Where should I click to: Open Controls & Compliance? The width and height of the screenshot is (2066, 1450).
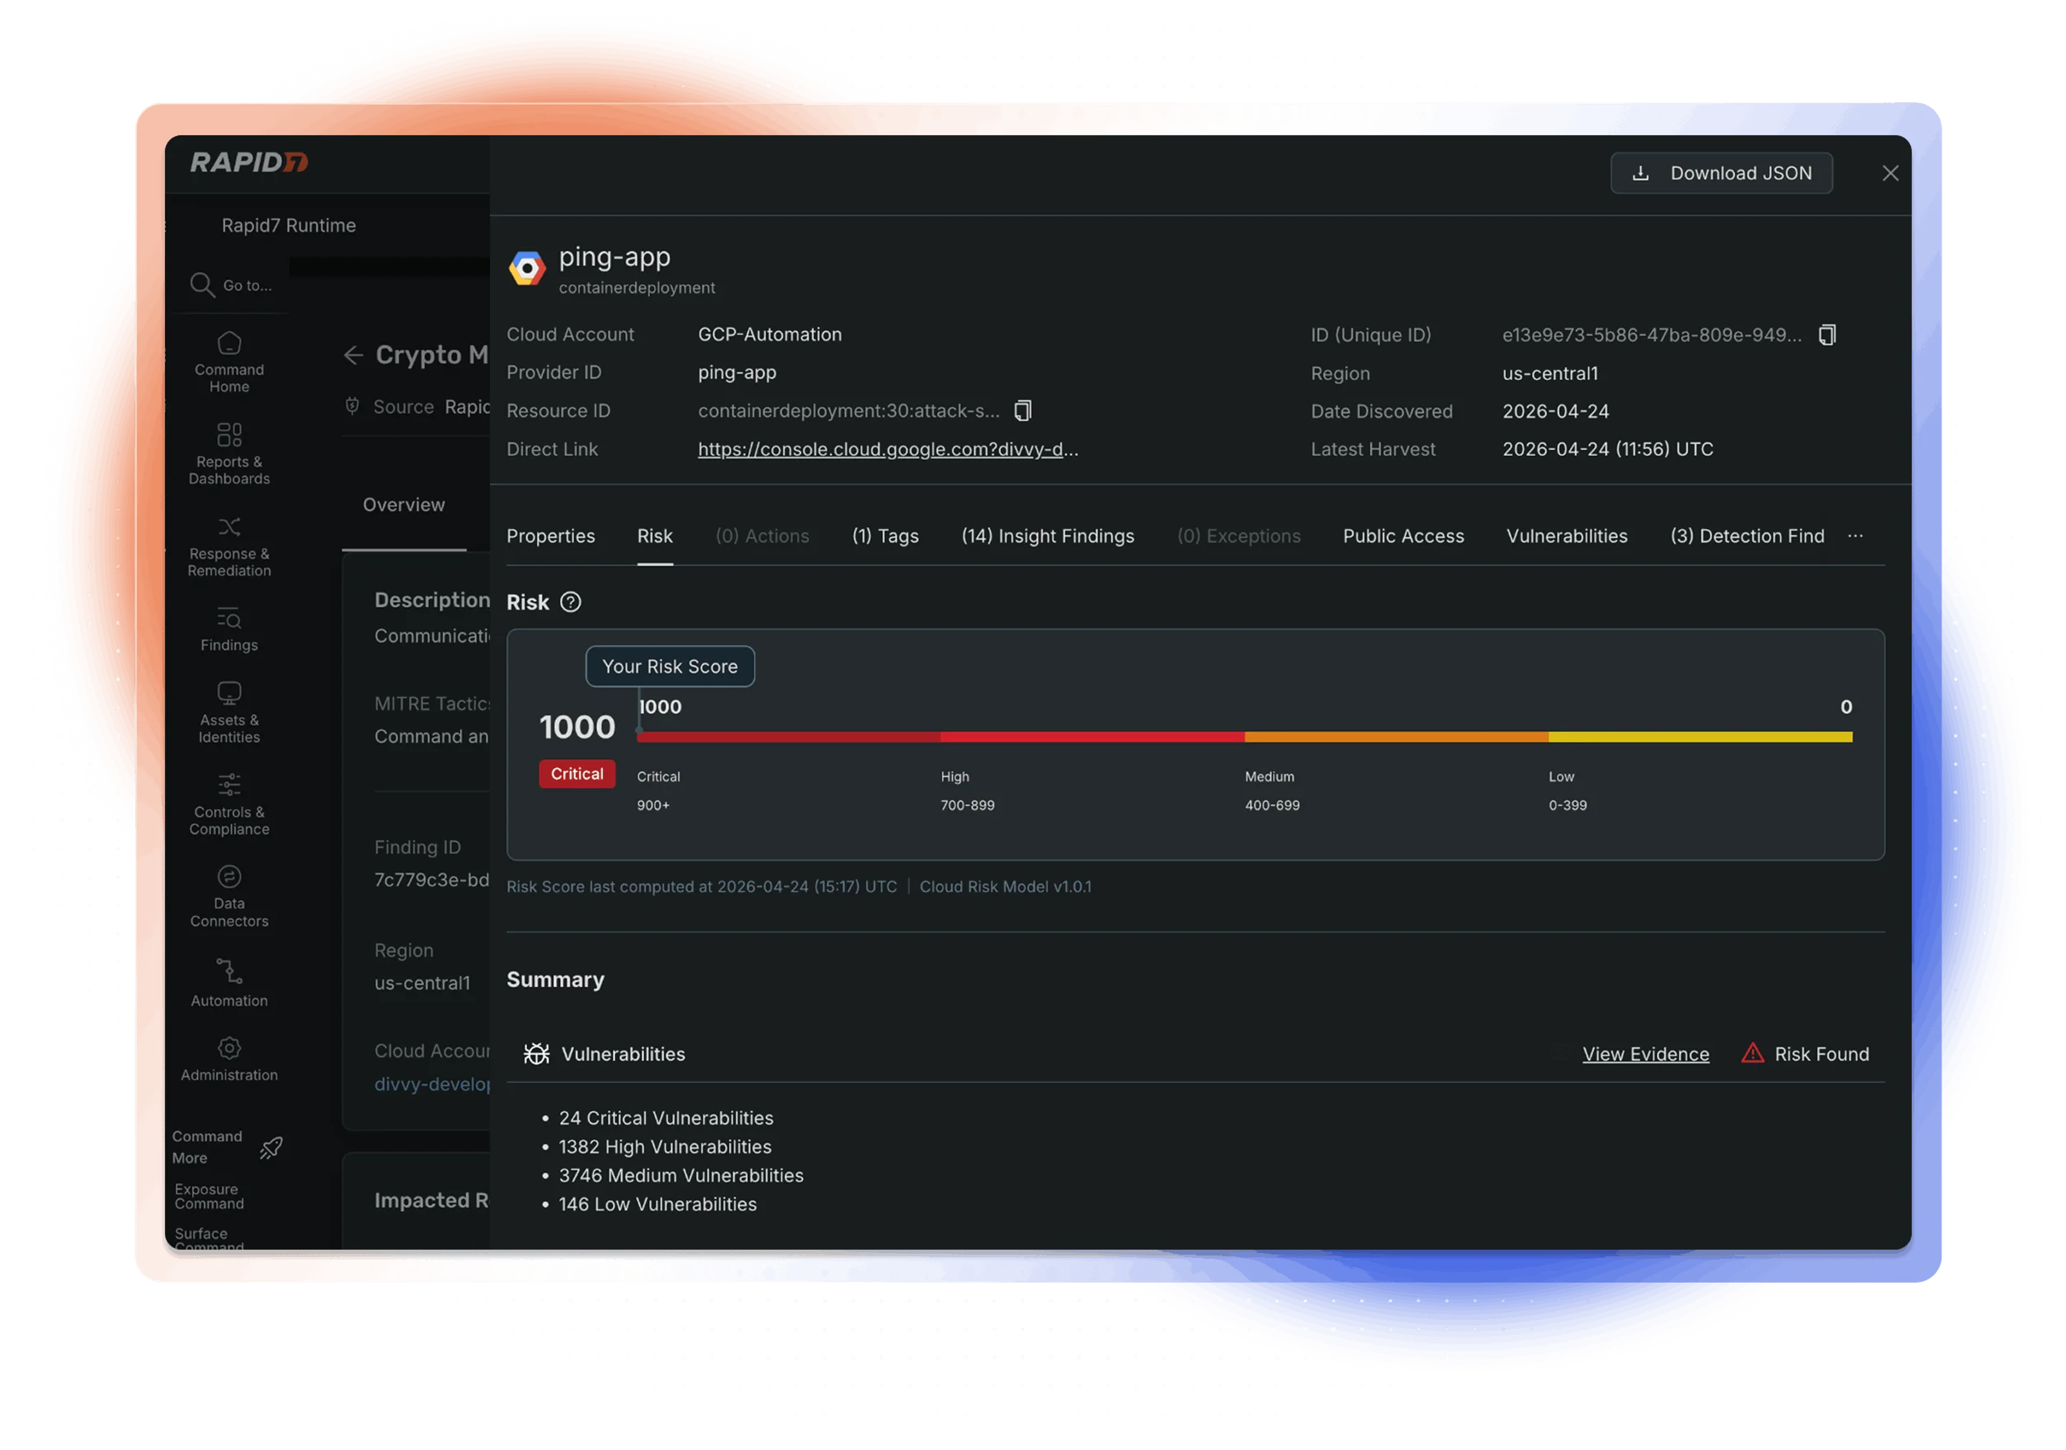(229, 805)
